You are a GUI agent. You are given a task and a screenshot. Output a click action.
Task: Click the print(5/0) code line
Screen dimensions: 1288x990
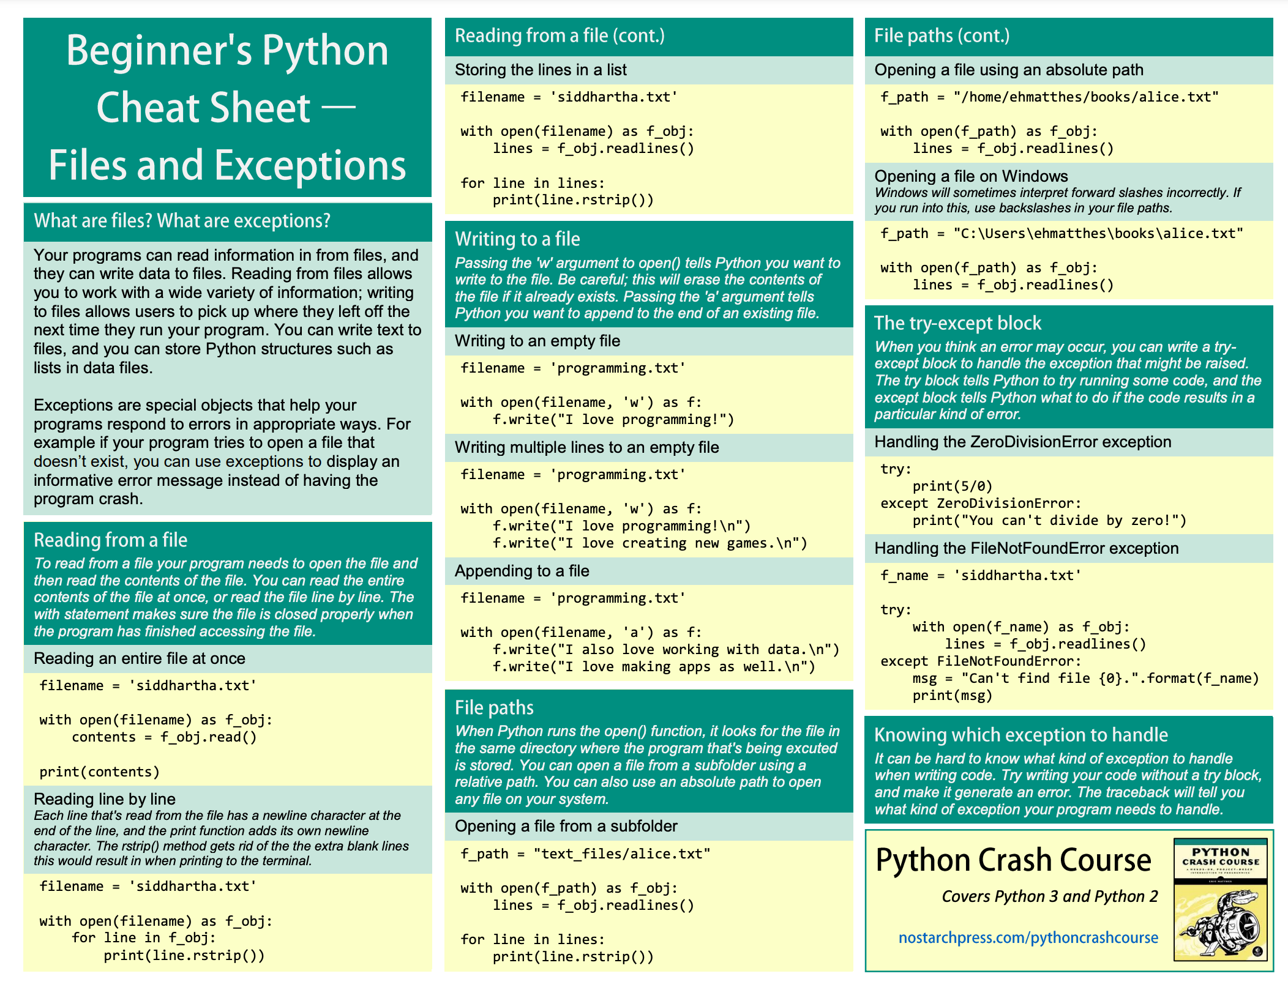952,486
